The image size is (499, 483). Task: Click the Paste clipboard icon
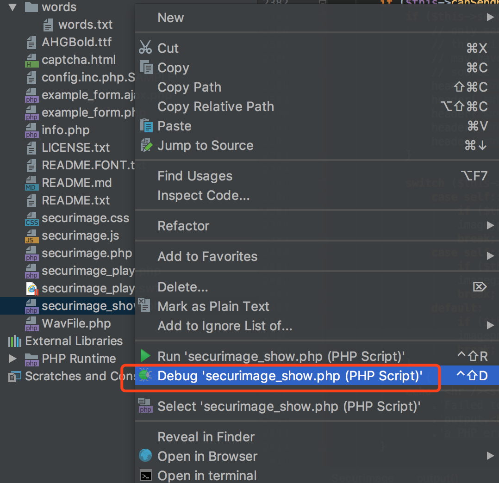tap(146, 126)
